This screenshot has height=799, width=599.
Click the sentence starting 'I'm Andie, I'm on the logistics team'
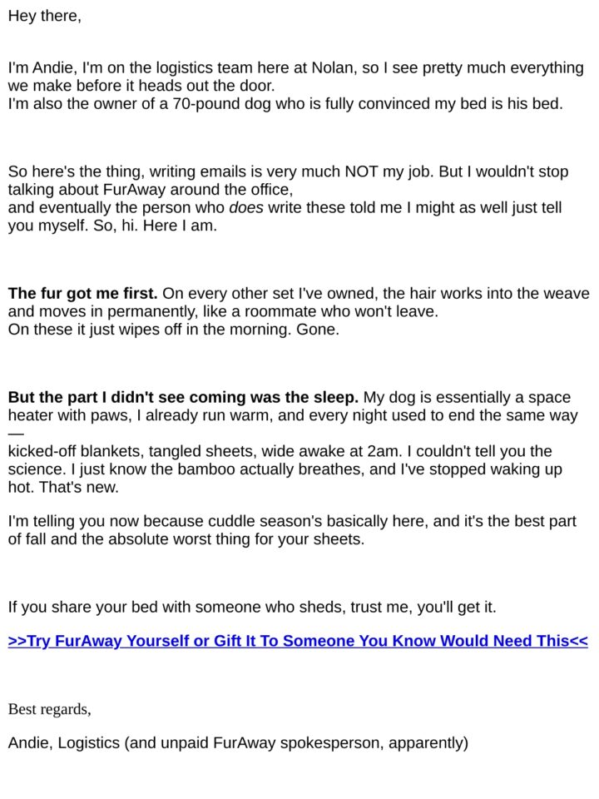[295, 67]
